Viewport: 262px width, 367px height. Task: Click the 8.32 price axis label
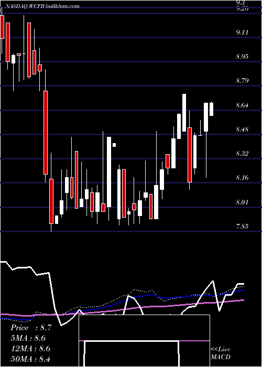[x=242, y=154]
